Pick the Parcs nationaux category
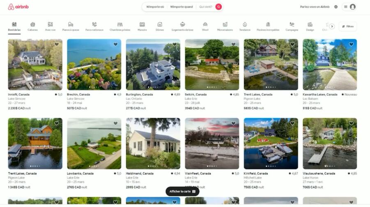Screen dimensions: 370x207 point(94,26)
